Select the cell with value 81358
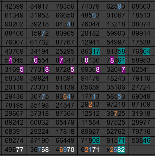The image size is (155, 156). (116, 51)
